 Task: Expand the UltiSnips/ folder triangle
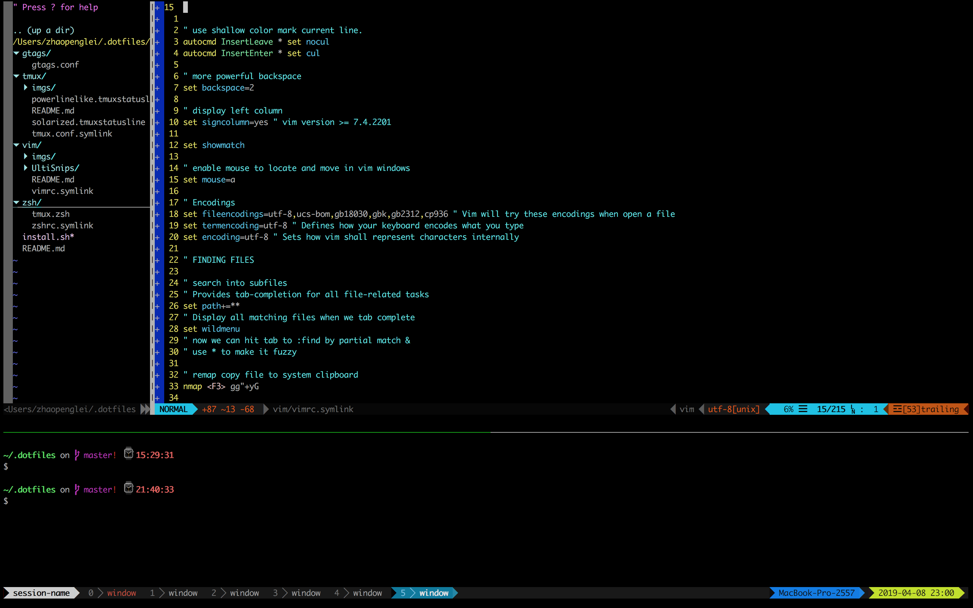pyautogui.click(x=26, y=168)
